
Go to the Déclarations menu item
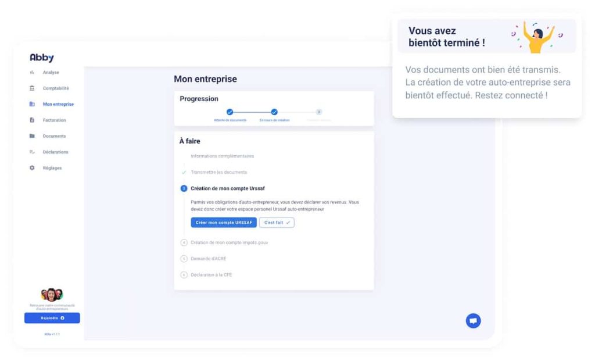55,152
